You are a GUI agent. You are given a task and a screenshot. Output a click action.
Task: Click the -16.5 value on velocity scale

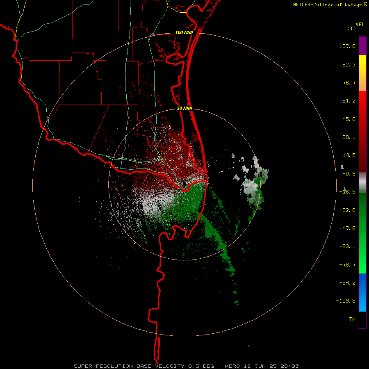coord(347,192)
